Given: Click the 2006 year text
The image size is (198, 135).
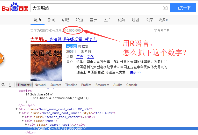Looking at the screenshot, I should [x=70, y=51].
